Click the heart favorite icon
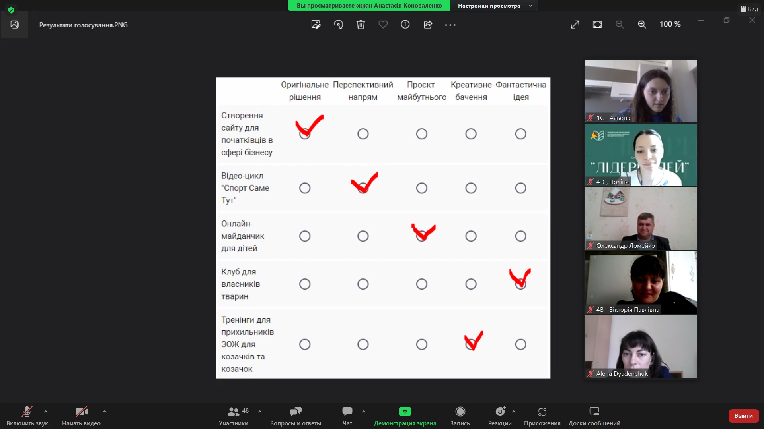 (x=383, y=25)
